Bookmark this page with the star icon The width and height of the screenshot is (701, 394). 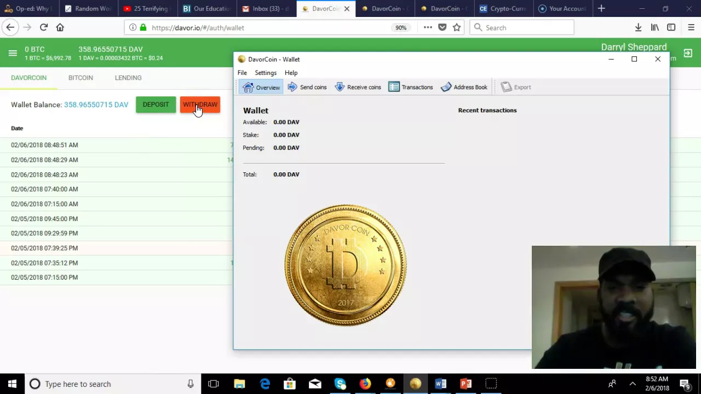coord(456,27)
